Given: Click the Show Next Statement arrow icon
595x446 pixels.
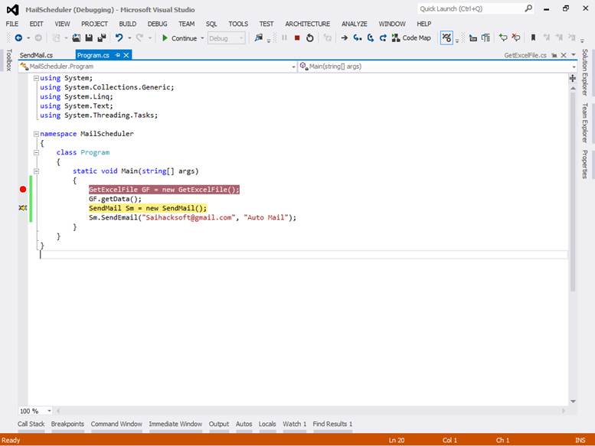Looking at the screenshot, I should click(x=344, y=37).
